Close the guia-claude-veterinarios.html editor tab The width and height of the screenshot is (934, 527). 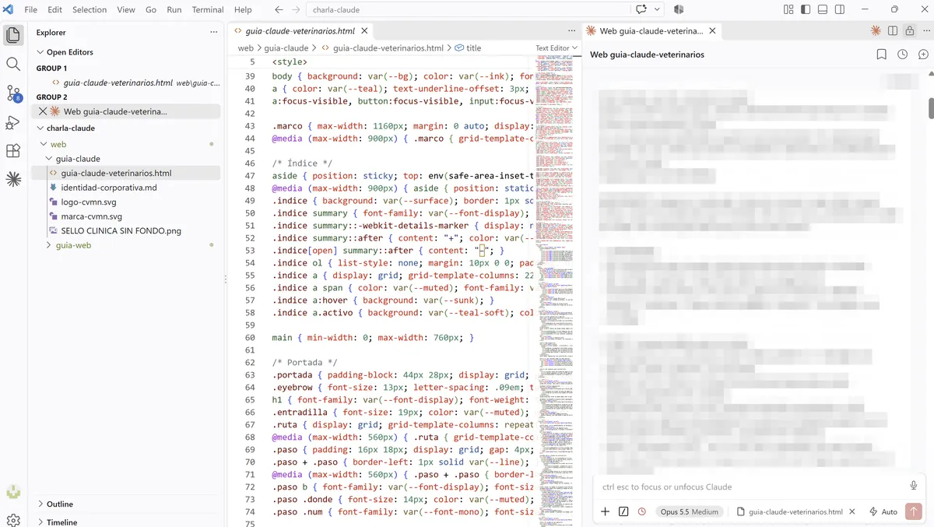(x=364, y=31)
